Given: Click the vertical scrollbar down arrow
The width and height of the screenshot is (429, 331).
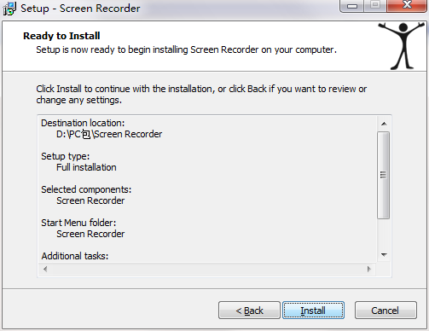Looking at the screenshot, I should (384, 255).
